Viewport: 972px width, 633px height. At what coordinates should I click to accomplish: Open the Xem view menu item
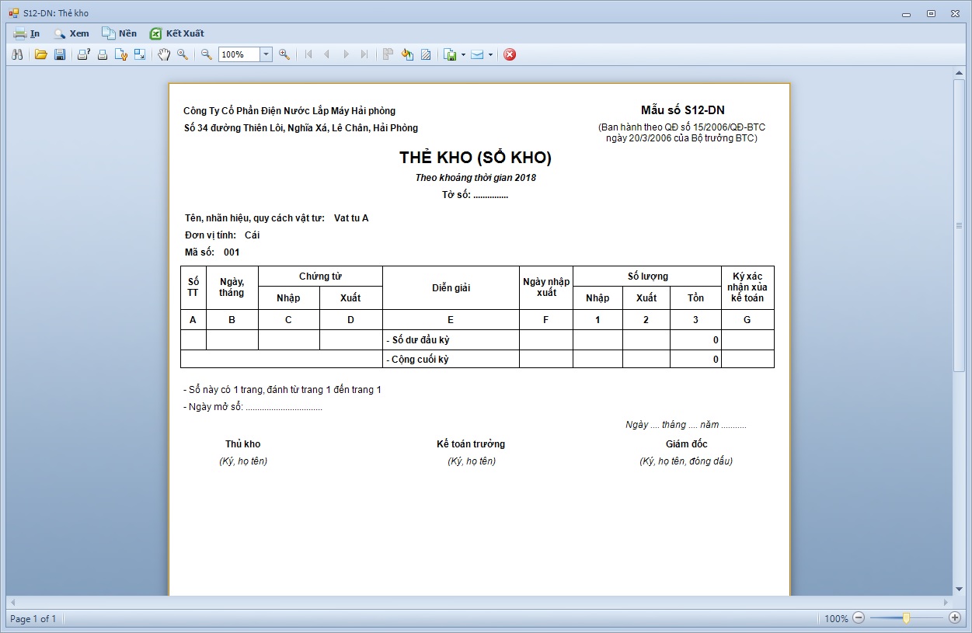(x=71, y=33)
